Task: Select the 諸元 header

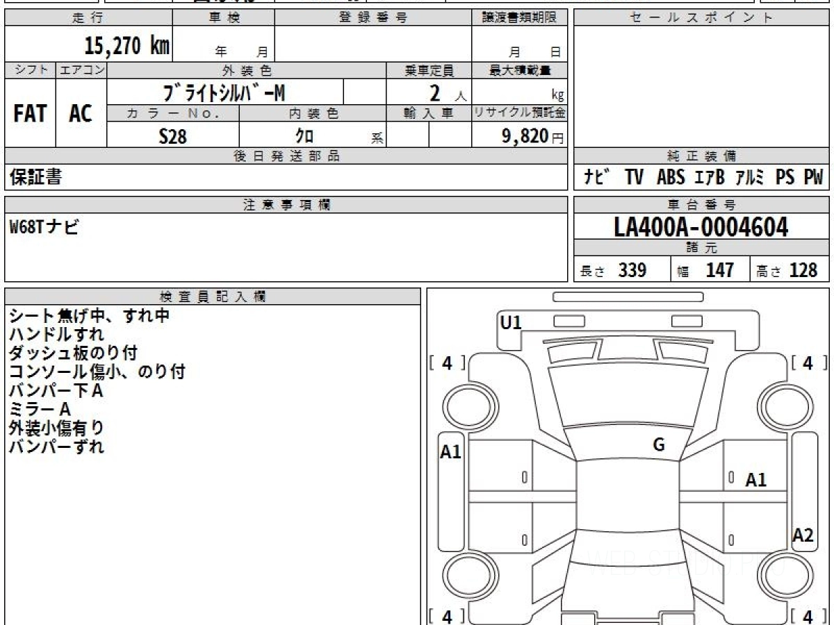Action: point(702,248)
